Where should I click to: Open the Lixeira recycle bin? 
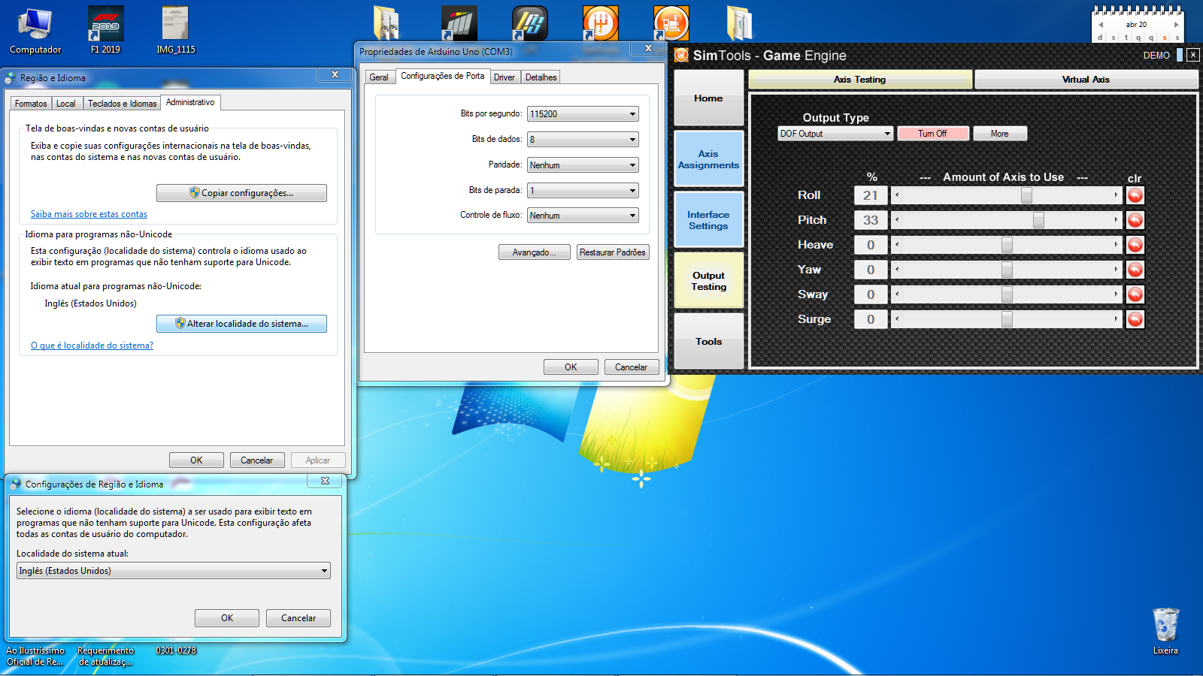click(x=1165, y=631)
